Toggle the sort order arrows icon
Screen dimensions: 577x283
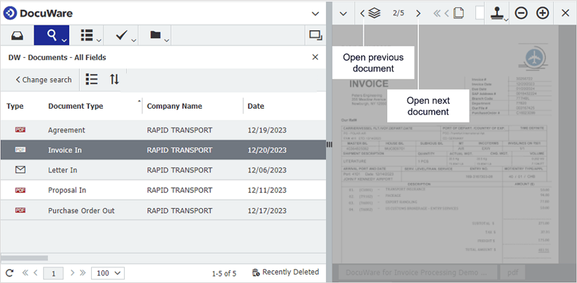click(114, 79)
